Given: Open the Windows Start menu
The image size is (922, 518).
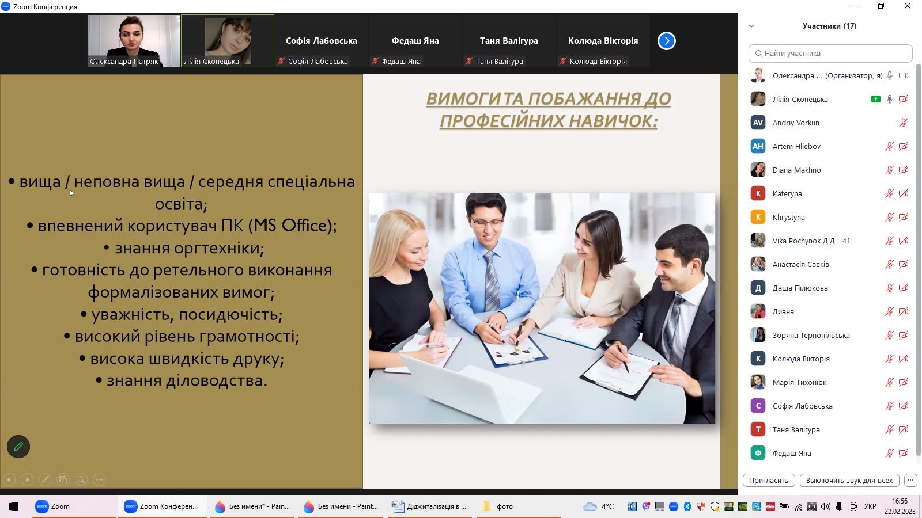Looking at the screenshot, I should pos(14,506).
